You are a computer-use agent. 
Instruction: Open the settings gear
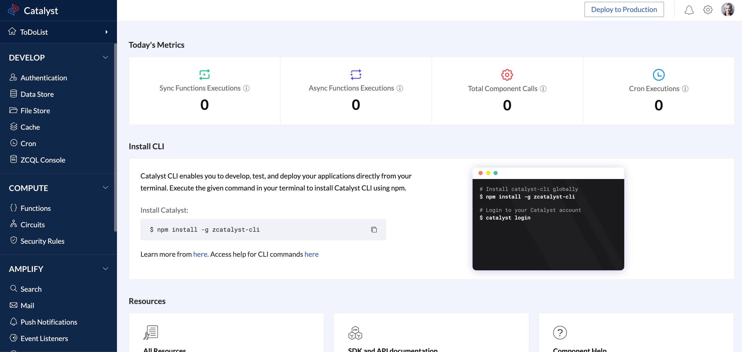[x=708, y=9]
